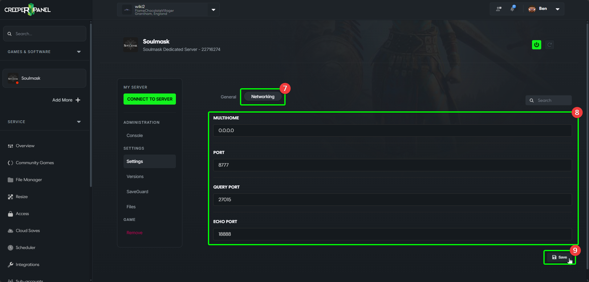Viewport: 589px width, 282px height.
Task: Click the CONNECT TO SERVER button
Action: click(149, 99)
